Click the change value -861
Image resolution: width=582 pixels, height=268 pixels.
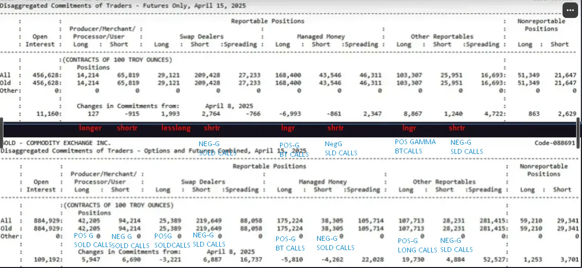click(333, 114)
